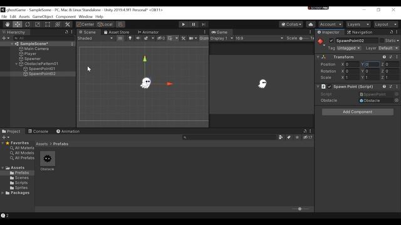
Task: Select the Hand tool in the toolbar
Action: click(x=8, y=24)
